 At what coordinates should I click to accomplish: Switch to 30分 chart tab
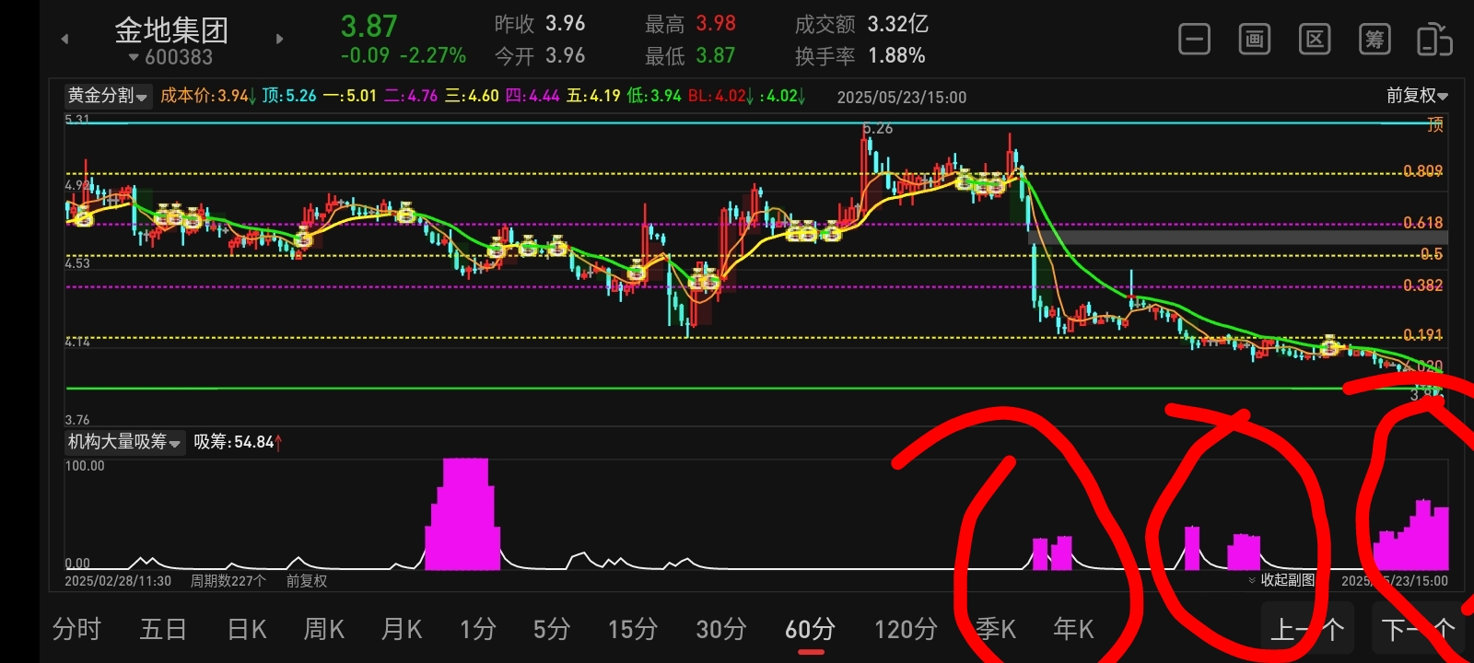click(x=721, y=629)
